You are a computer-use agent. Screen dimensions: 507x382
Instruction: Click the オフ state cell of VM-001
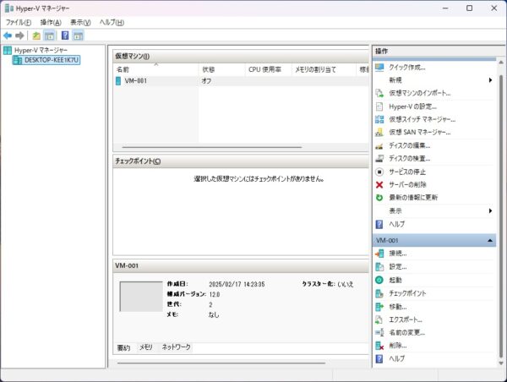207,81
